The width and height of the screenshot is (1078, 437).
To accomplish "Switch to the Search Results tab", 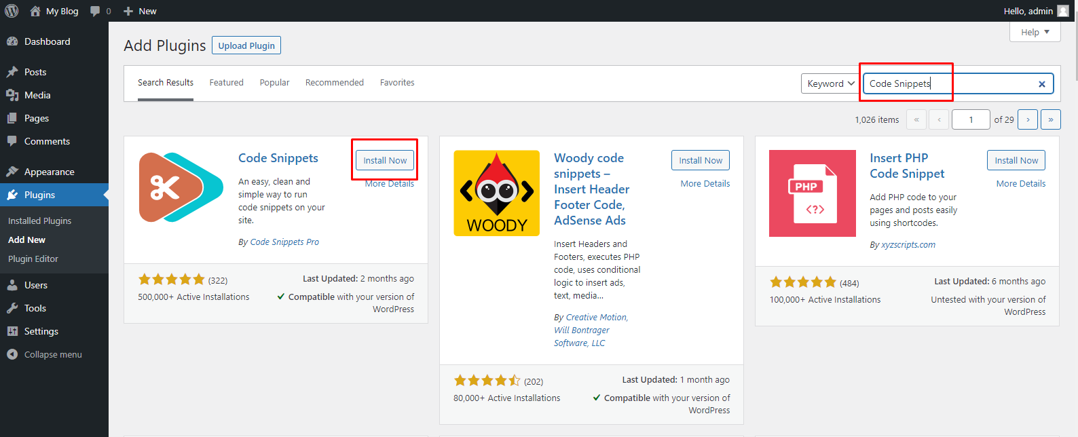I will [166, 83].
